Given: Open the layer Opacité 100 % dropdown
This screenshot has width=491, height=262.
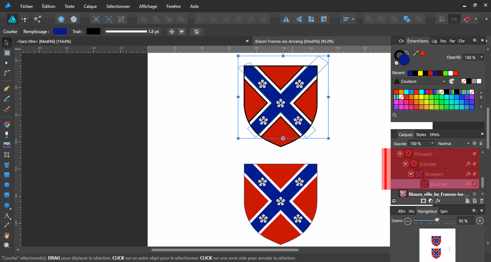Looking at the screenshot, I should tap(422, 144).
